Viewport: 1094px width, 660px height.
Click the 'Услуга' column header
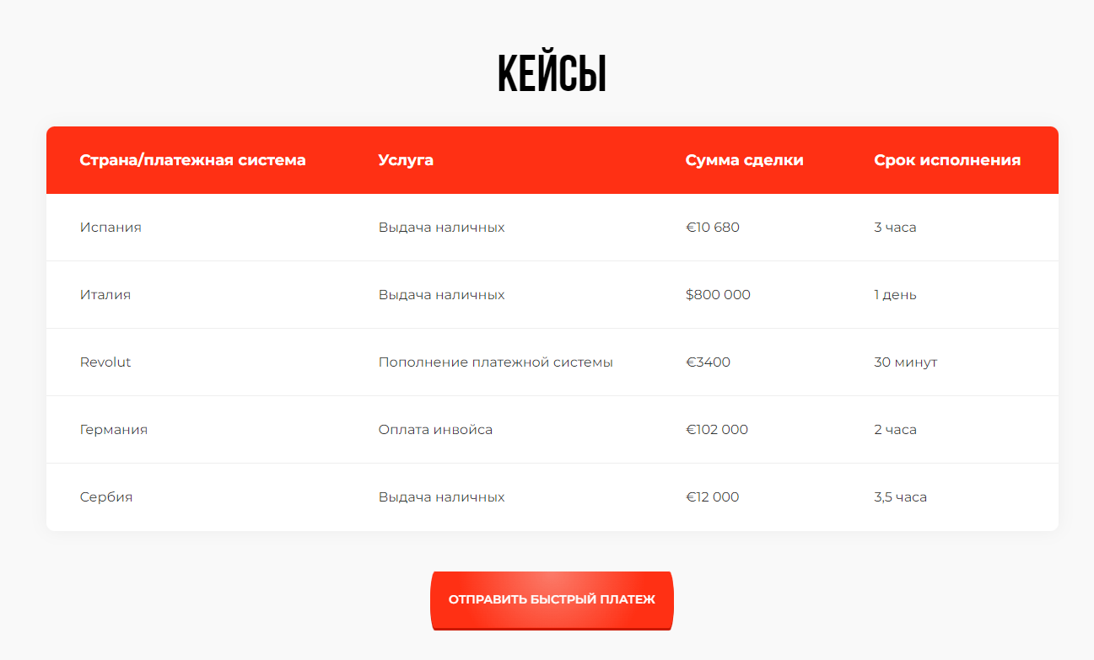[406, 160]
